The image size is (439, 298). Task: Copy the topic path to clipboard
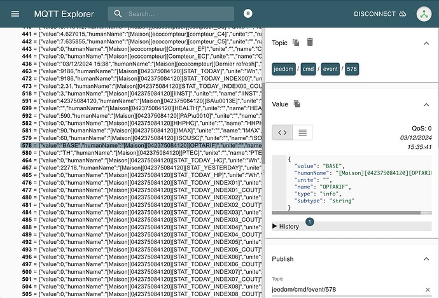click(296, 42)
